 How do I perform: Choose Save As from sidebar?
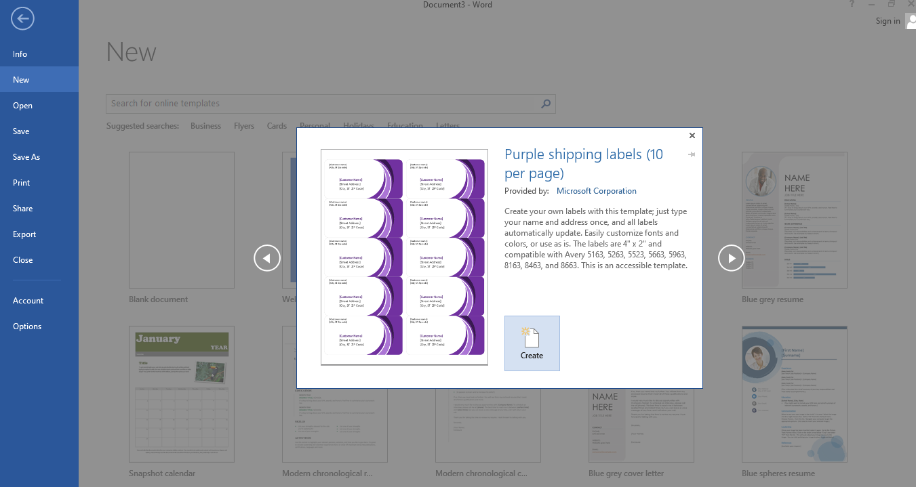39,157
